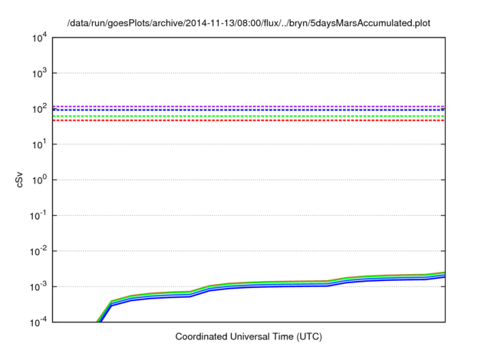Click the red dashed threshold line
The width and height of the screenshot is (491, 344).
249,121
